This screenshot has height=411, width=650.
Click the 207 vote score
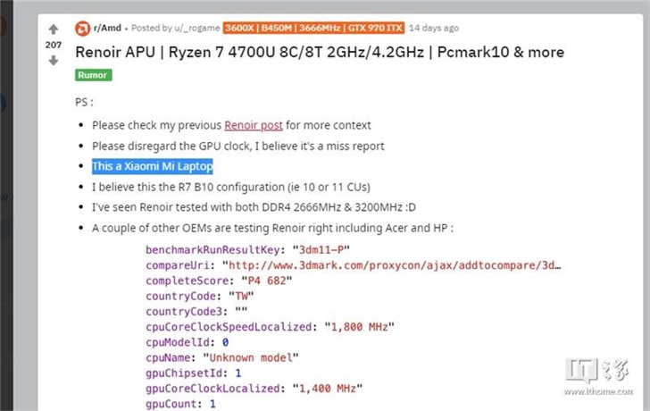point(54,45)
